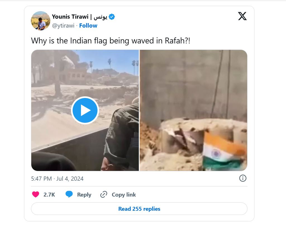The width and height of the screenshot is (286, 228).
Task: Read 255 replies button
Action: coord(139,209)
